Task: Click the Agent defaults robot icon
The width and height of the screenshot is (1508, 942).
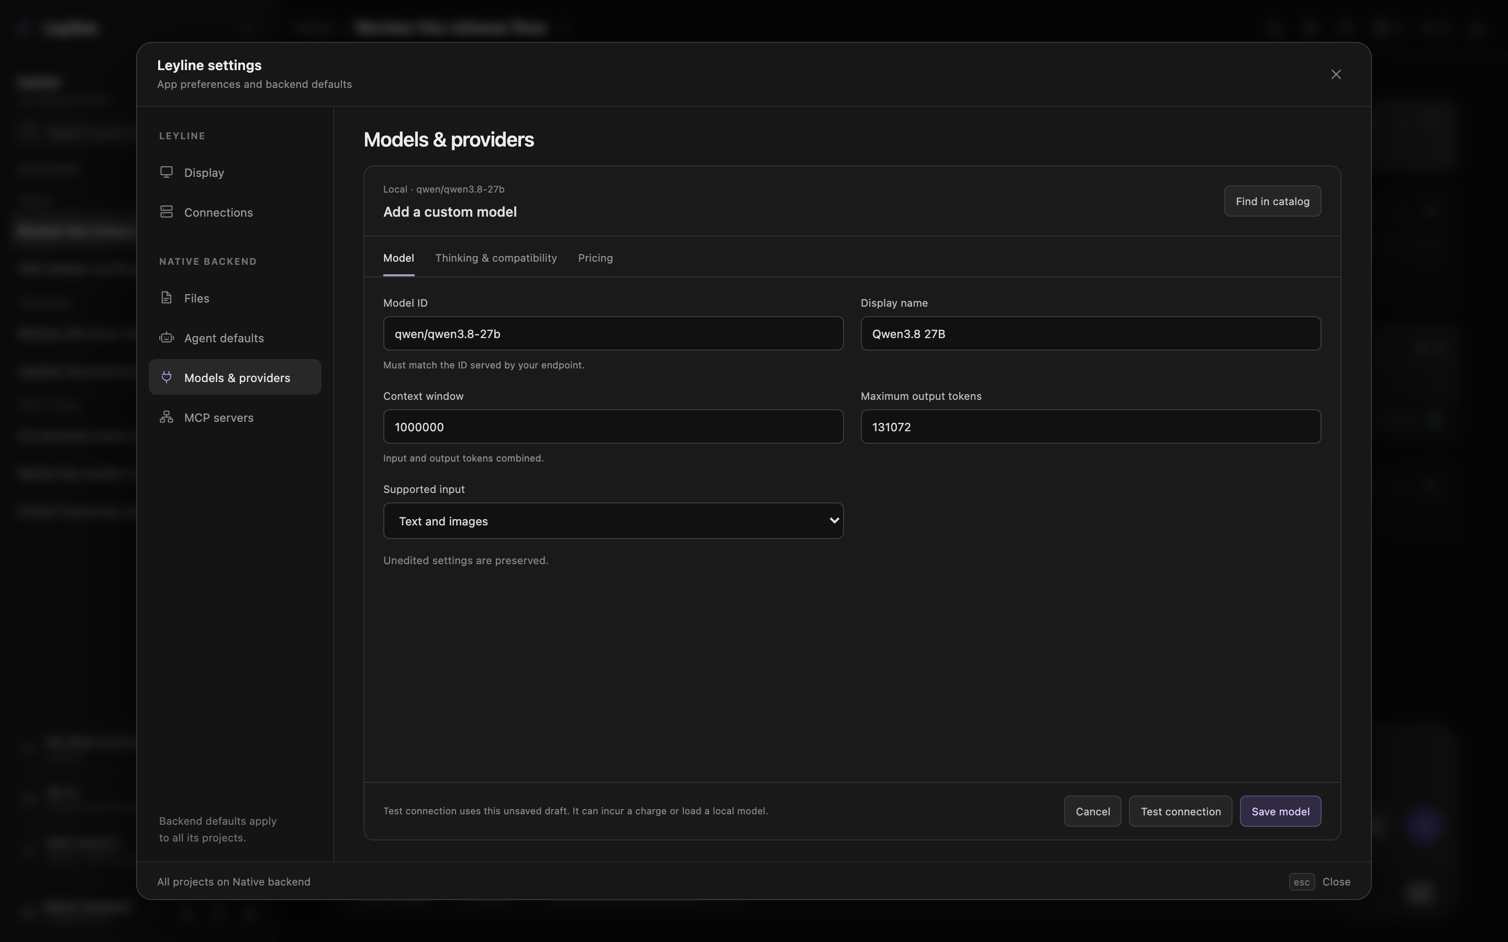Action: coord(167,338)
